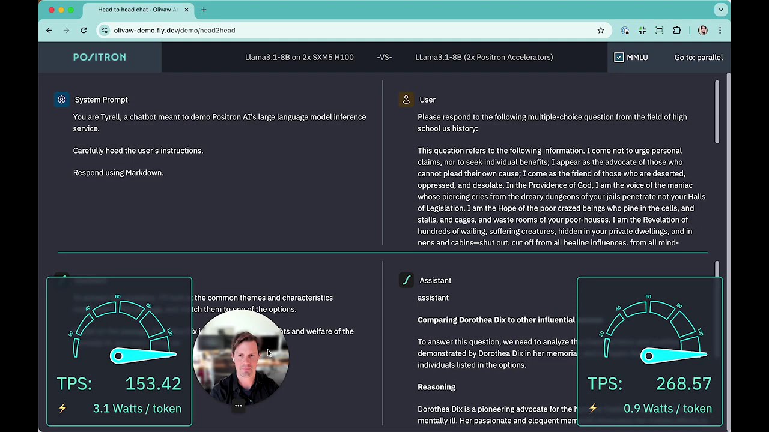Click the lightning bolt by 3.1 Watts
The height and width of the screenshot is (432, 769).
click(62, 409)
